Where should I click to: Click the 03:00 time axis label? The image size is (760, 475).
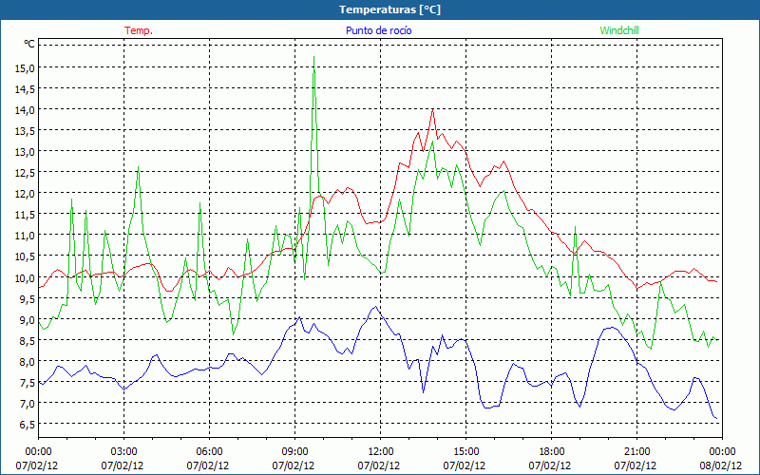(x=123, y=452)
